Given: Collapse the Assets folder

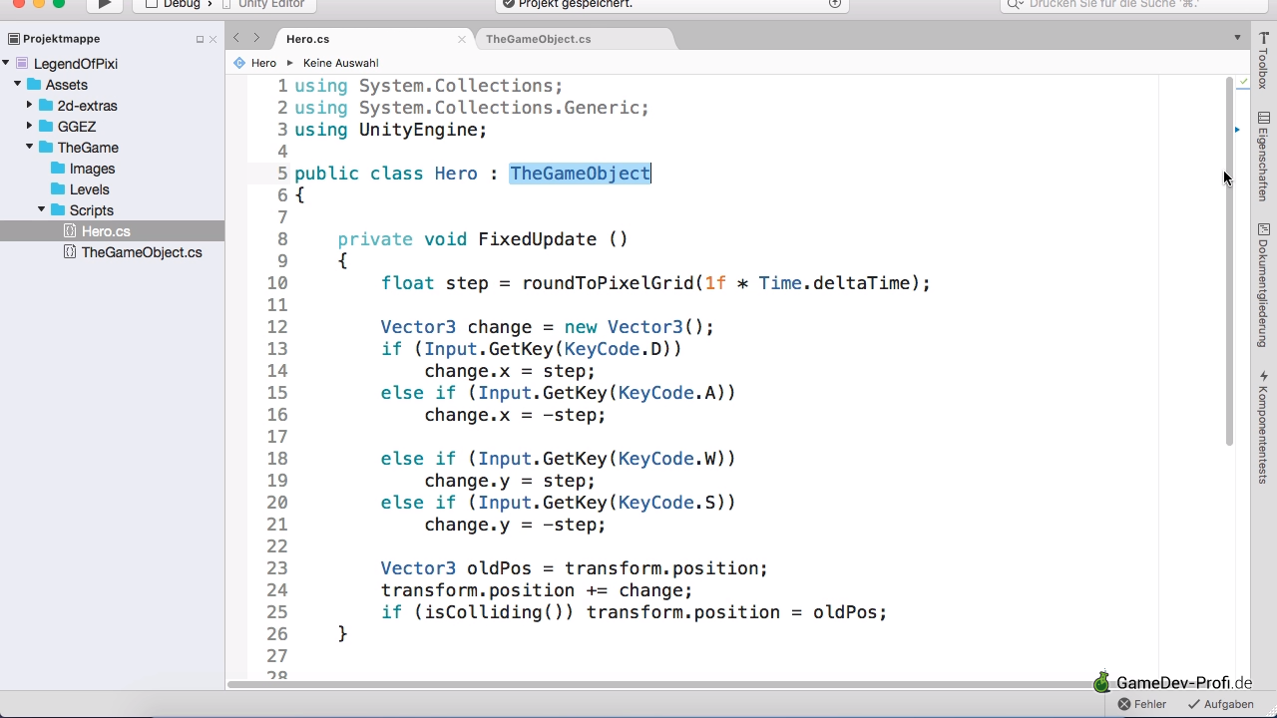Looking at the screenshot, I should click(18, 85).
